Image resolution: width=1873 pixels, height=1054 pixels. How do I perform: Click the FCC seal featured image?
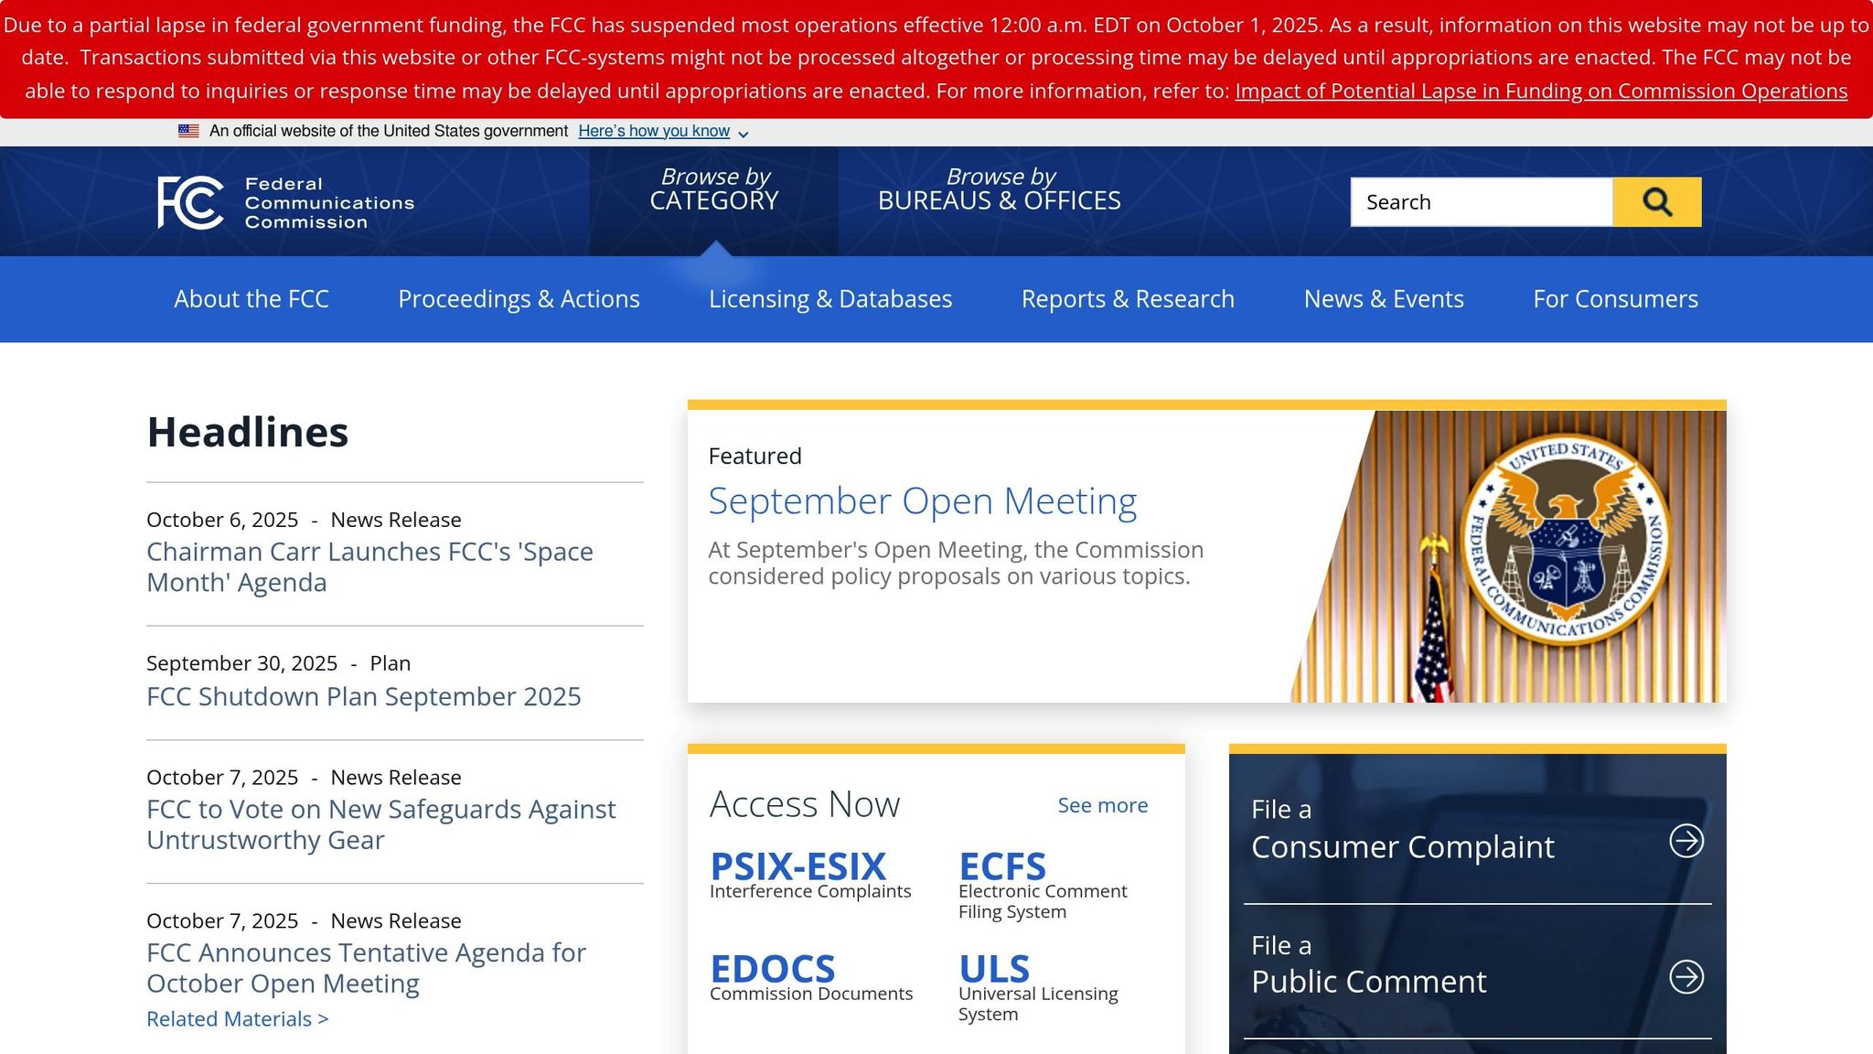tap(1564, 540)
